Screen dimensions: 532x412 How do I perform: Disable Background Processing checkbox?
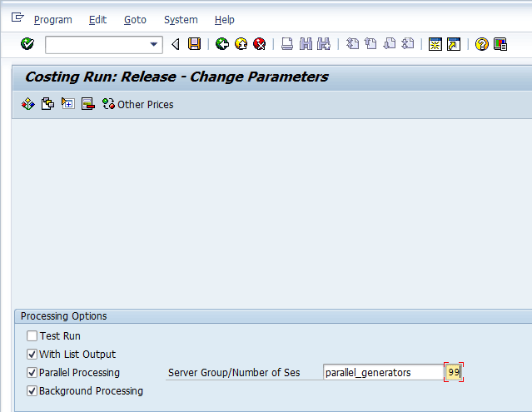32,391
